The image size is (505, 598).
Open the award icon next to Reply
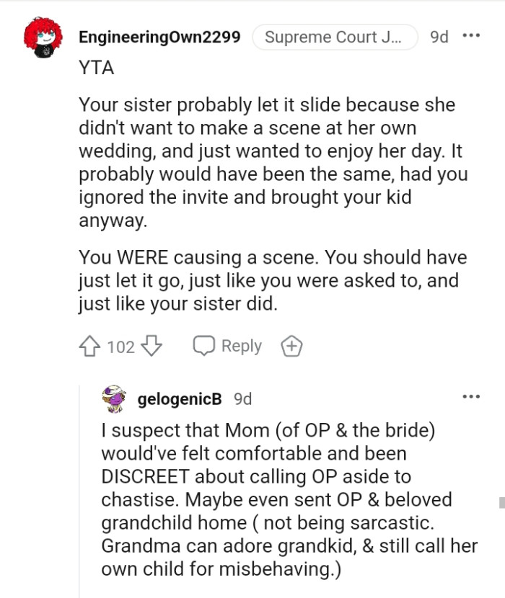pos(291,346)
